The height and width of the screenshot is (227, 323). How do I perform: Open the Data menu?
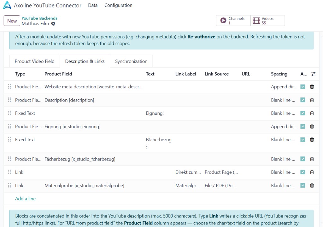point(93,5)
